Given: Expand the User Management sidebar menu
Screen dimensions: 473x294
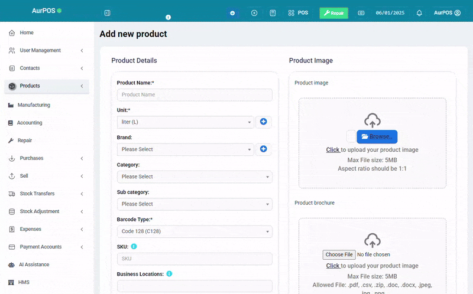Looking at the screenshot, I should (47, 51).
